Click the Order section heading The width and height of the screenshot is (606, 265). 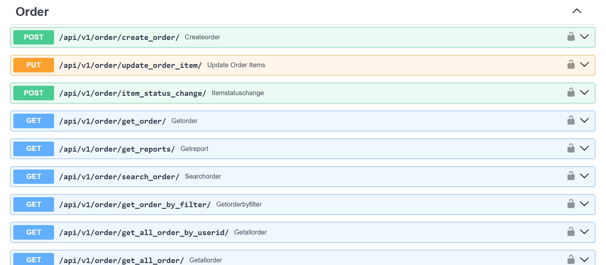pyautogui.click(x=32, y=12)
